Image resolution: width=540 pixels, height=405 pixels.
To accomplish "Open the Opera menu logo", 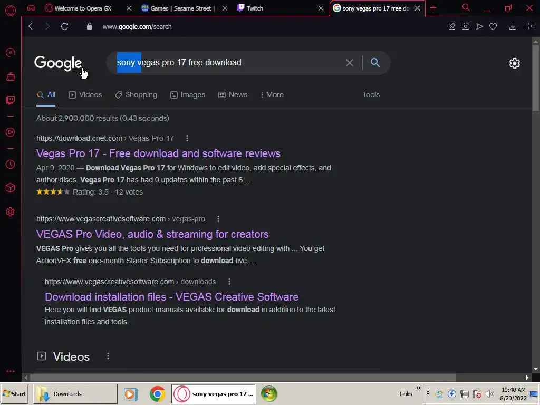I will click(x=11, y=11).
